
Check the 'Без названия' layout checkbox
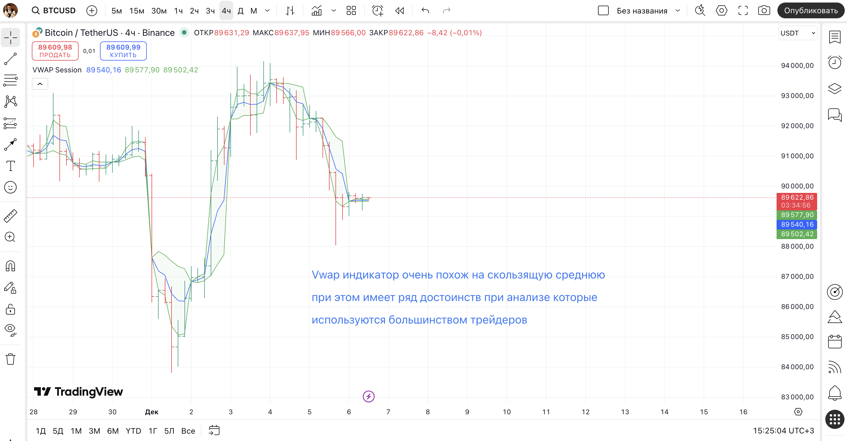[x=603, y=10]
